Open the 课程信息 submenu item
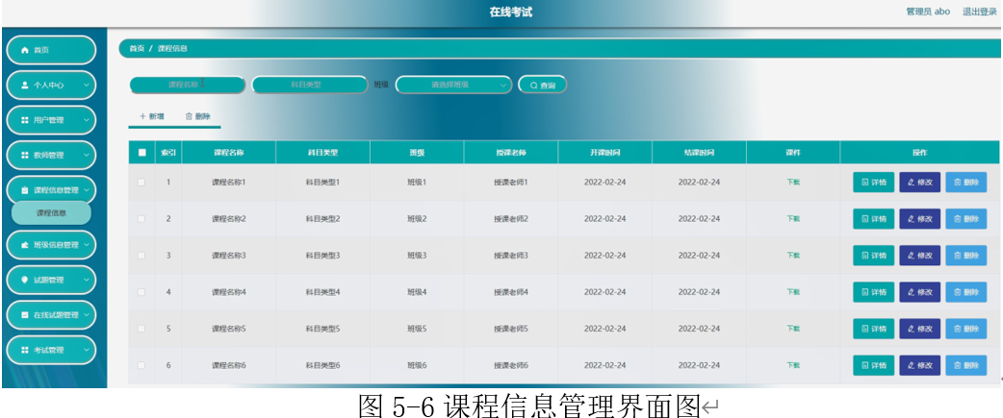1003x418 pixels. coord(51,213)
